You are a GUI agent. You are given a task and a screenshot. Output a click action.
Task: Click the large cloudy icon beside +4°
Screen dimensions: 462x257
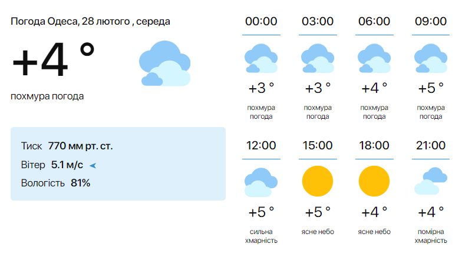[164, 64]
